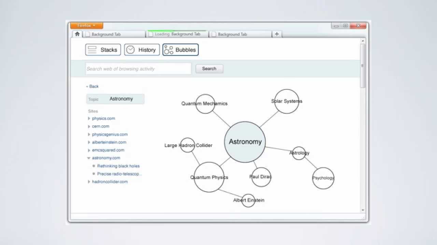Expand the hadroncollider.com site arrow
This screenshot has width=437, height=245.
(x=89, y=182)
